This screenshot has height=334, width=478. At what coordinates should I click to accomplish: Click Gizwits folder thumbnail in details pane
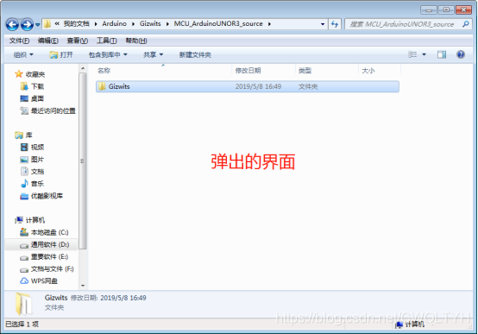pyautogui.click(x=24, y=304)
